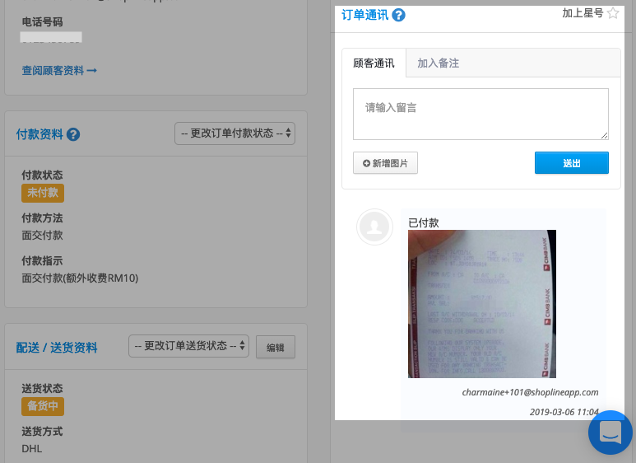Click the timestamp 2019-03-06 11:04
636x463 pixels.
click(x=564, y=412)
